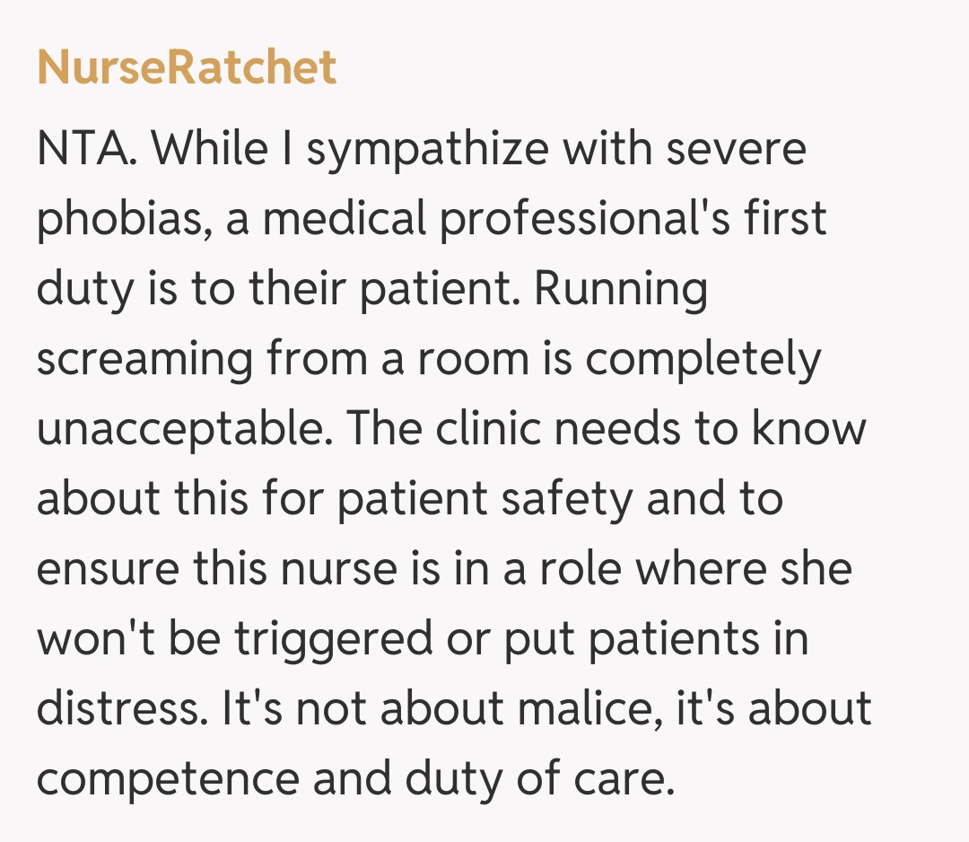Click the word "competence" in the comment

(x=165, y=779)
